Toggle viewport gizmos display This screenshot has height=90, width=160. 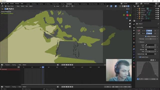(x=111, y=6)
